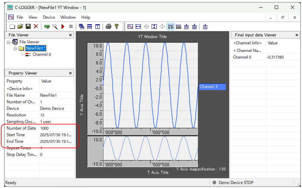Screen dimensions: 302x188
Task: Click the vertical expand arrows icon
Action: [154, 26]
